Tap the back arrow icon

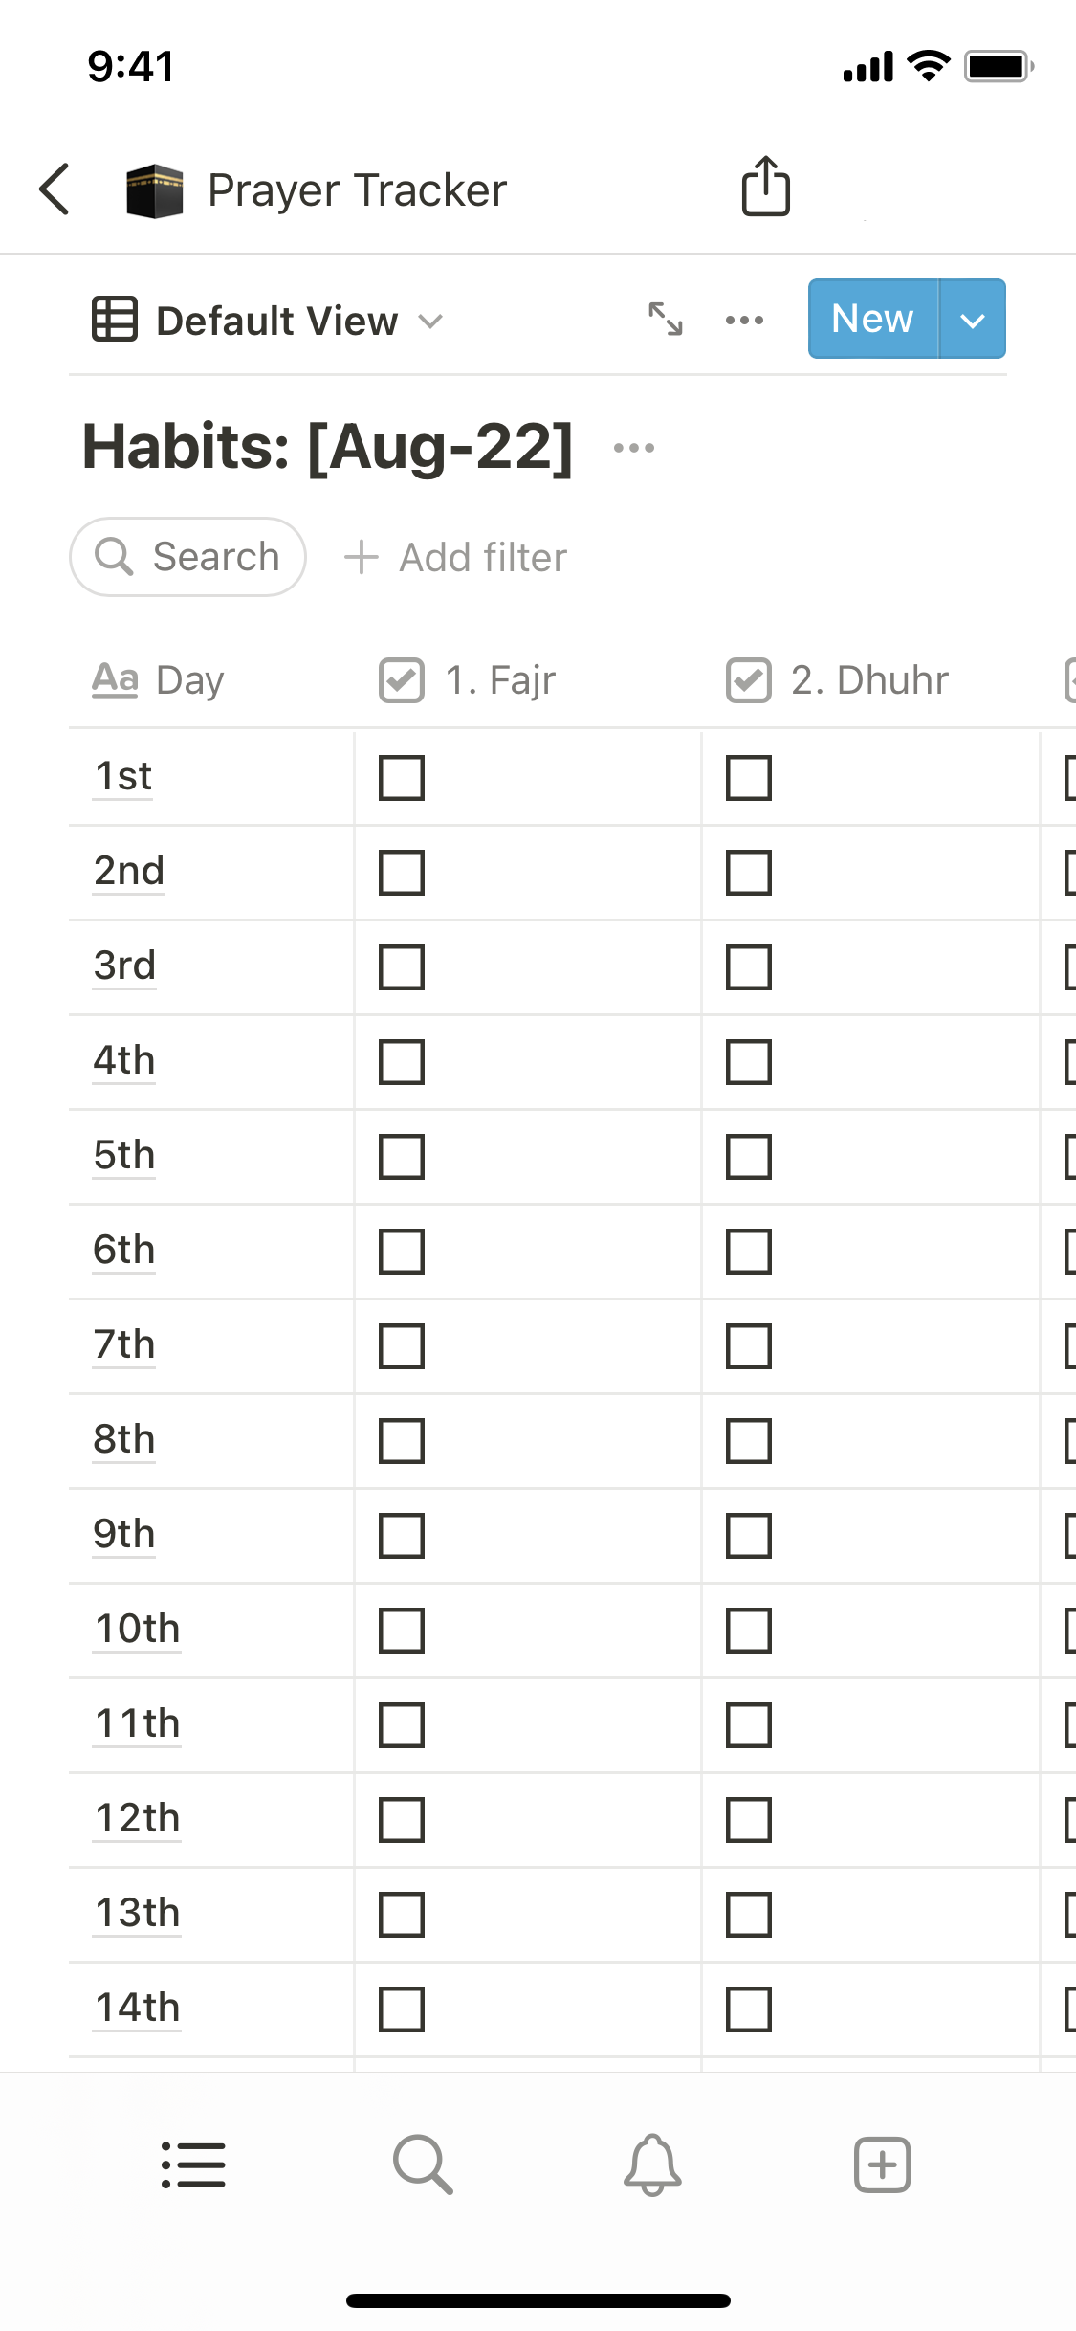(x=55, y=189)
